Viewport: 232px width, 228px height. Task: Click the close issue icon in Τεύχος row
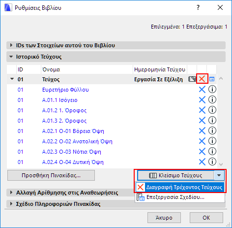pyautogui.click(x=192, y=79)
